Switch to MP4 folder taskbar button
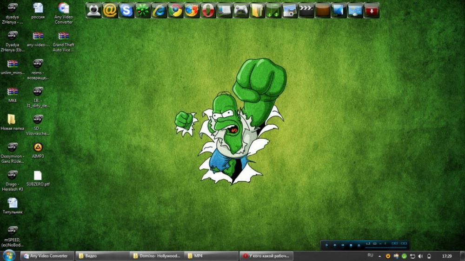This screenshot has width=465, height=261. (211, 256)
